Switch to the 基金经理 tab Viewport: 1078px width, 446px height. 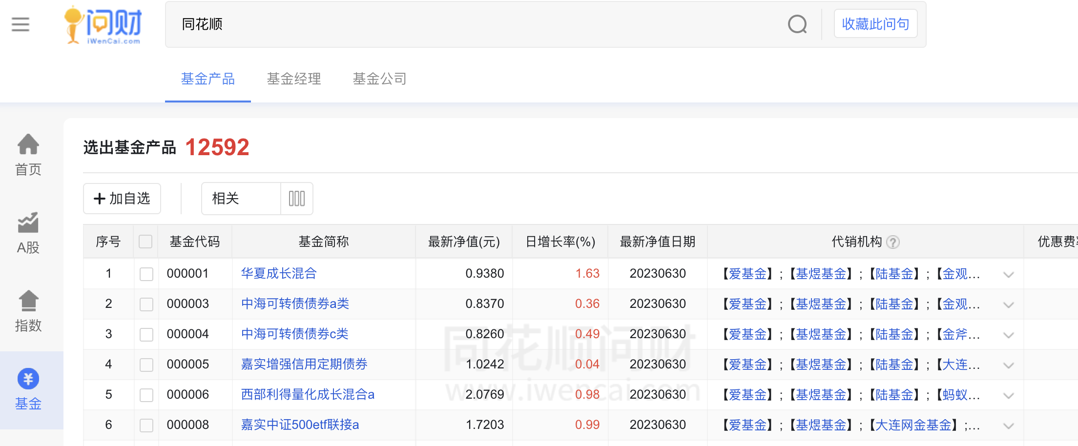click(x=294, y=79)
